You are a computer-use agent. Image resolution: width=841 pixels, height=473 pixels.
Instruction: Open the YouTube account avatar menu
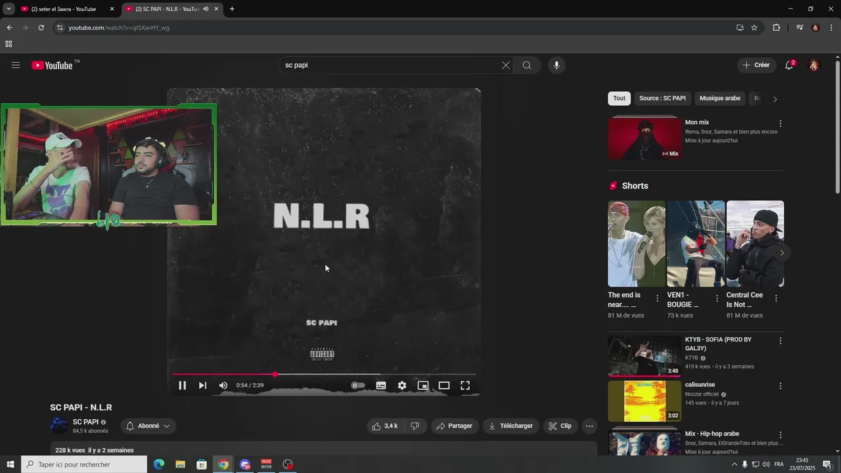point(814,65)
